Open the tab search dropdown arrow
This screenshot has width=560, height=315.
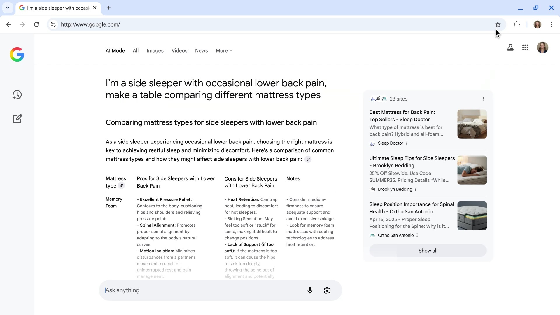coord(8,8)
